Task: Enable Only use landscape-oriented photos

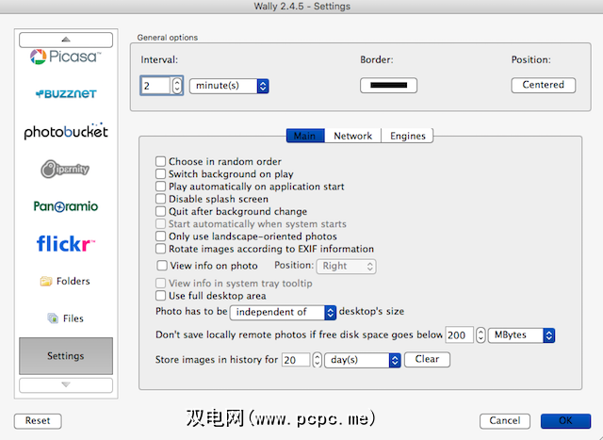Action: (160, 236)
